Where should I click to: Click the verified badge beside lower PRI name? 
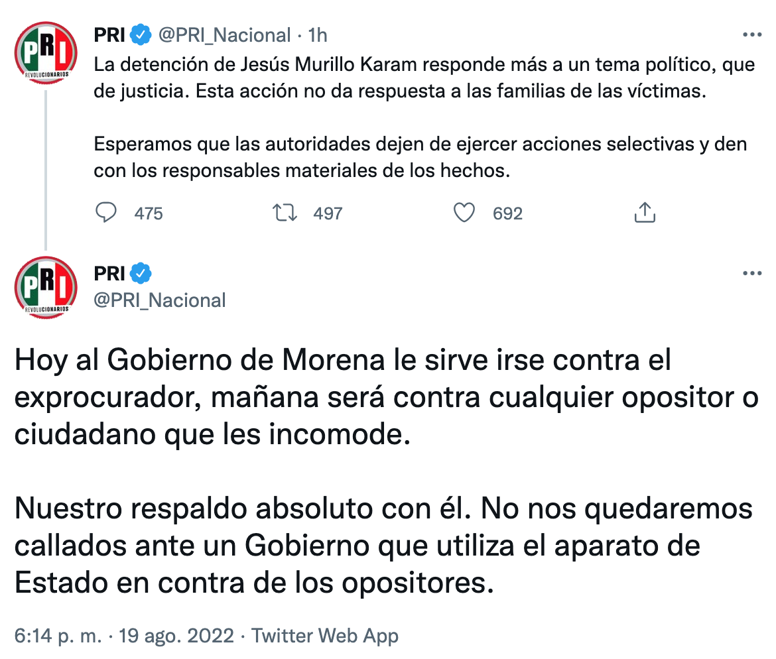141,272
